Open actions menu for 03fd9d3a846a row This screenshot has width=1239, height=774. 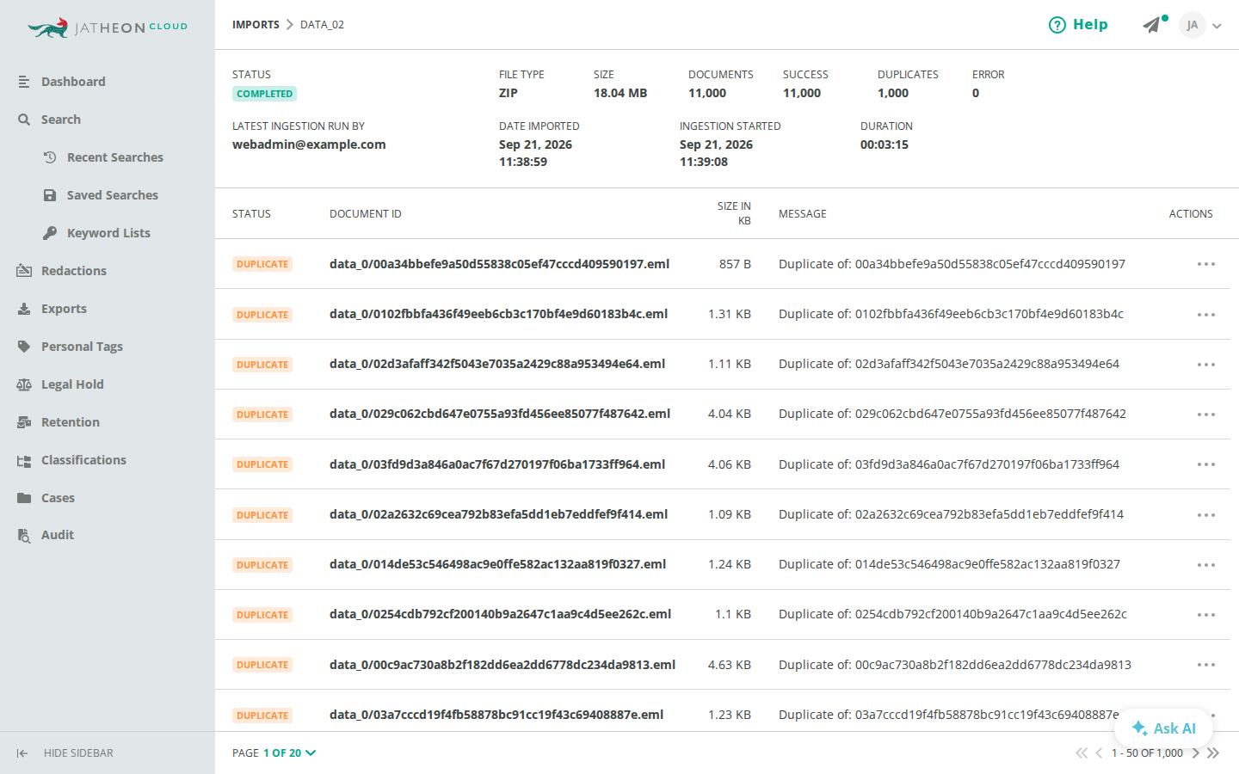pos(1206,464)
